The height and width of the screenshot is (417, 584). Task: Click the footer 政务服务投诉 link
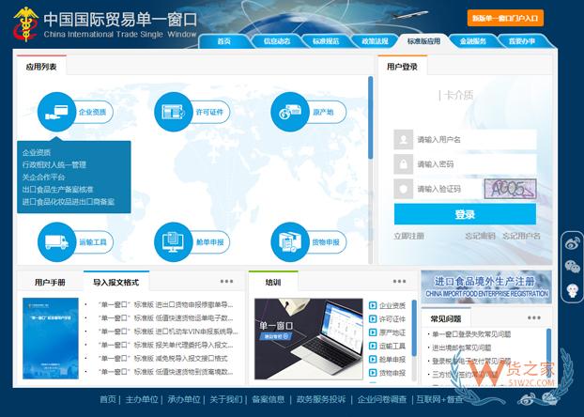click(321, 399)
